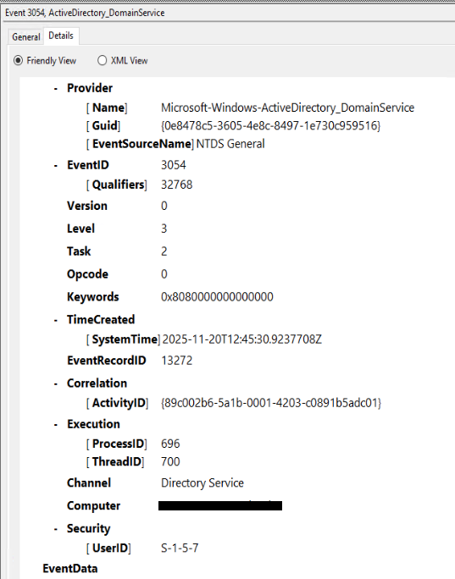Collapse the Provider node

tap(55, 89)
